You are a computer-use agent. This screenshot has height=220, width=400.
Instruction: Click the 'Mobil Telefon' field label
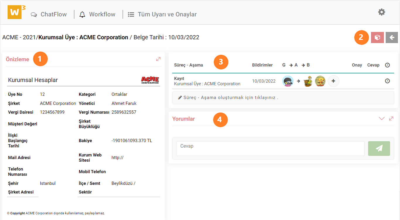[92, 172]
